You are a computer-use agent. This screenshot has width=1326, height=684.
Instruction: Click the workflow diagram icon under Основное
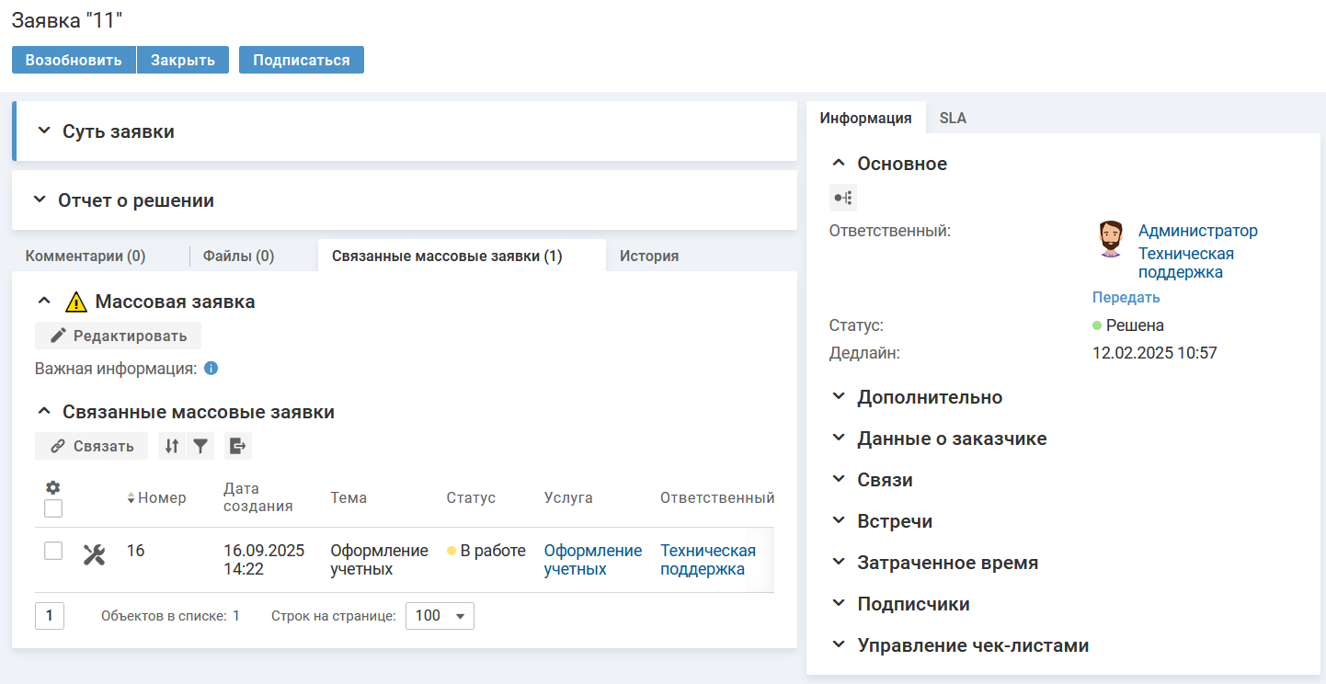click(x=842, y=198)
